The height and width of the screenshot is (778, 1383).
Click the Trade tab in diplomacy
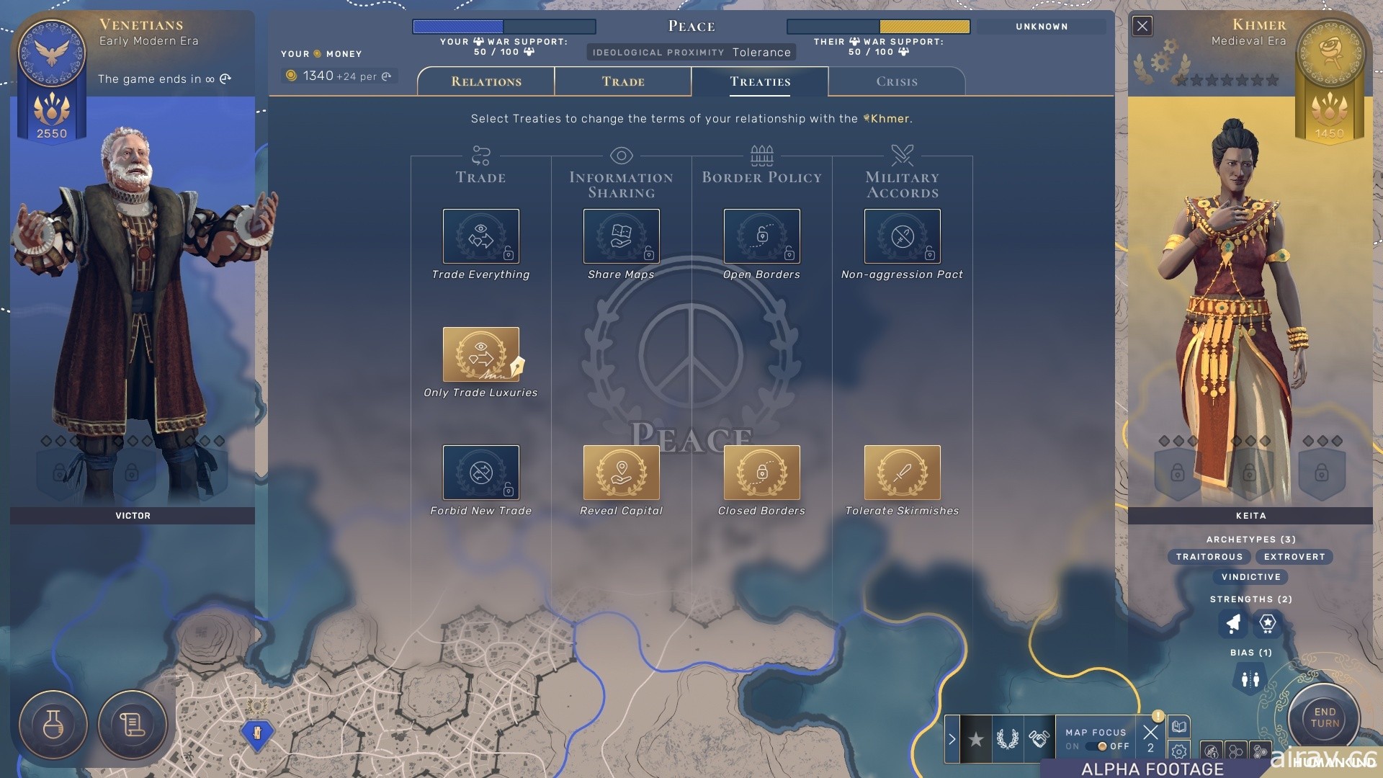point(622,81)
